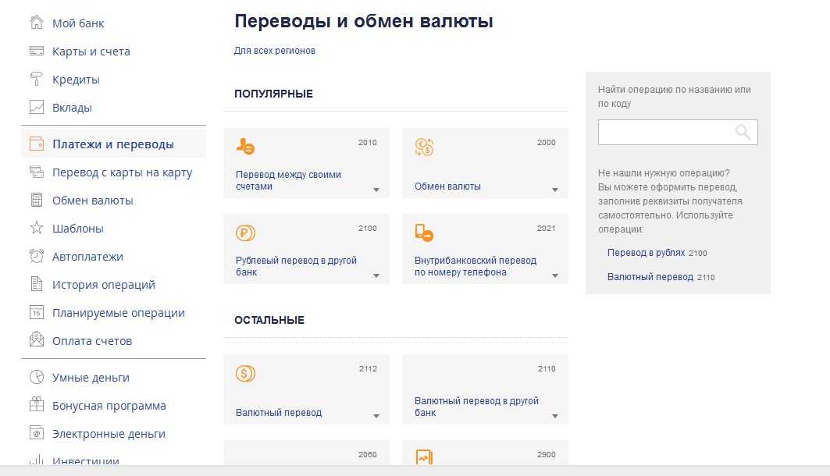Screen dimensions: 830x476
Task: Open Платежи и переводы in sidebar
Action: [x=112, y=144]
